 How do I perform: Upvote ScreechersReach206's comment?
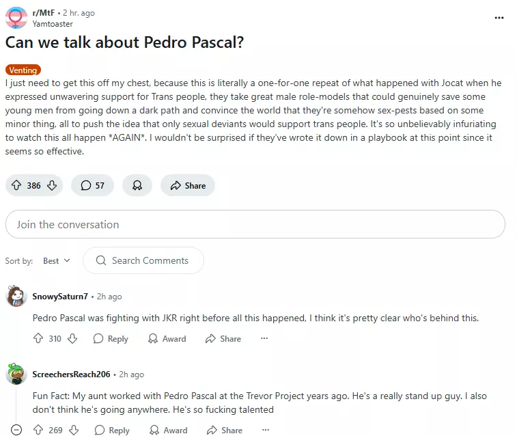(x=38, y=430)
